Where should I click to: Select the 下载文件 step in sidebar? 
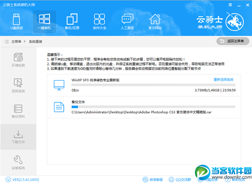(18, 137)
